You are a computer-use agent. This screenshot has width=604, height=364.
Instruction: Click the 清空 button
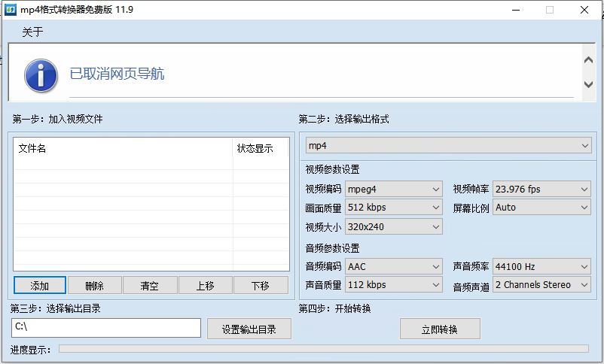point(150,285)
